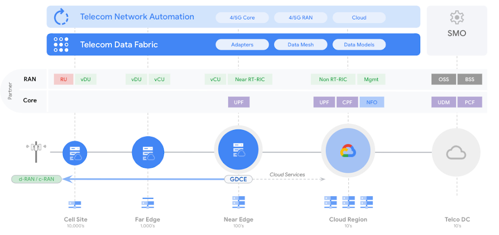The image size is (499, 235).
Task: Click the Cloud pill in Network Automation
Action: point(359,18)
